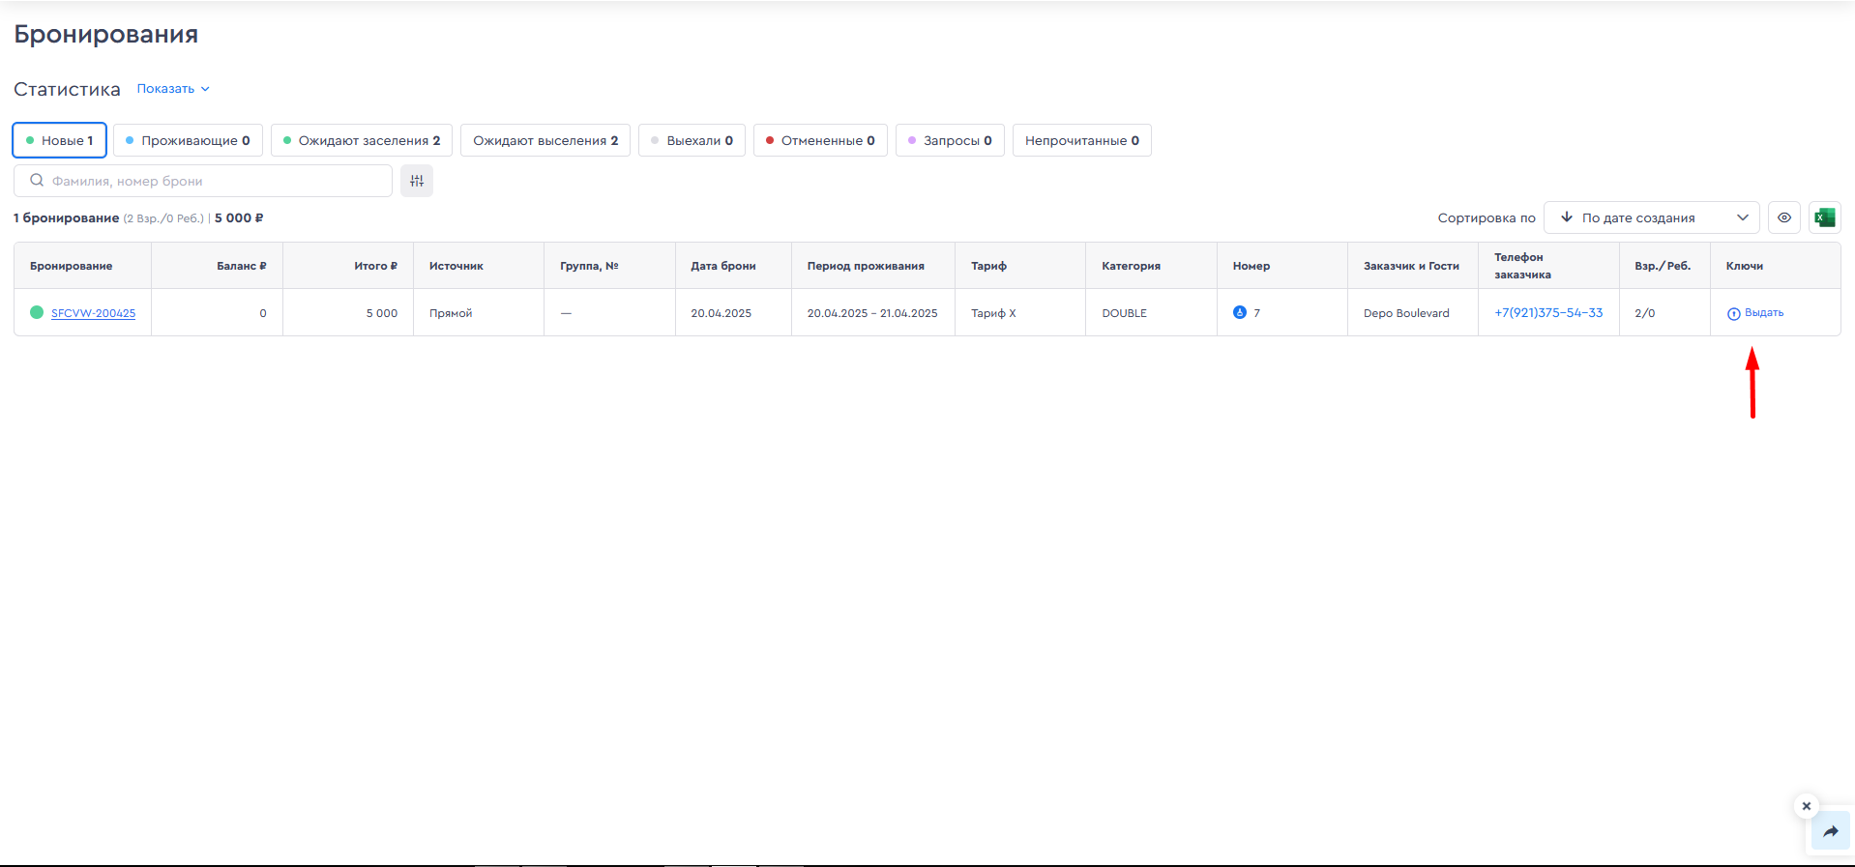1855x867 pixels.
Task: Switch to the Новые tab
Action: tap(60, 140)
